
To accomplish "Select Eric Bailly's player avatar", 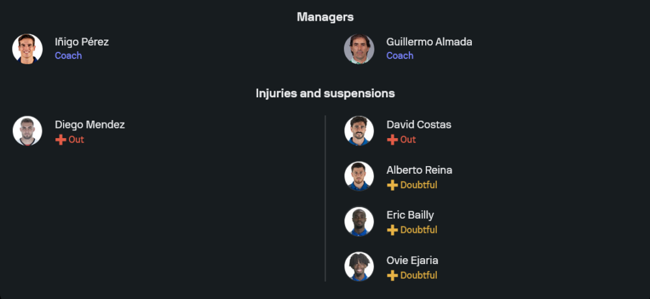I will pos(359,222).
